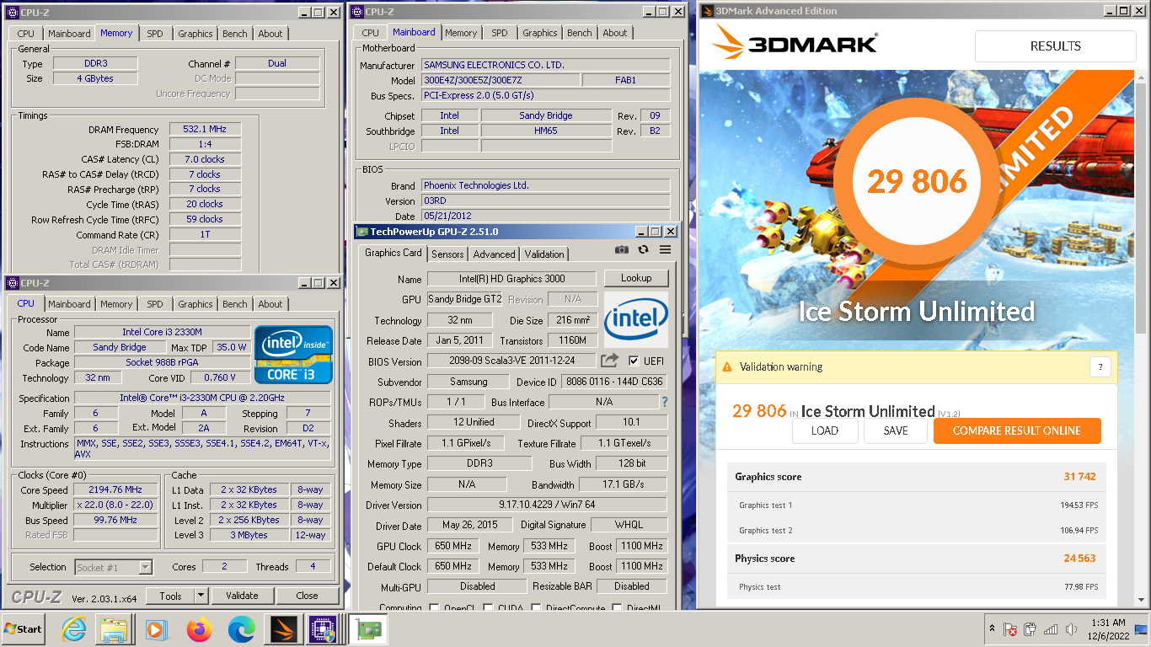Open Internet Explorer from the taskbar
Screen dimensions: 1151x647
(74, 628)
